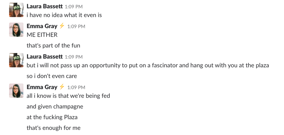This screenshot has width=284, height=135.
Task: Click the lightning bolt status icon after first Emma Gray name
Action: pos(62,26)
